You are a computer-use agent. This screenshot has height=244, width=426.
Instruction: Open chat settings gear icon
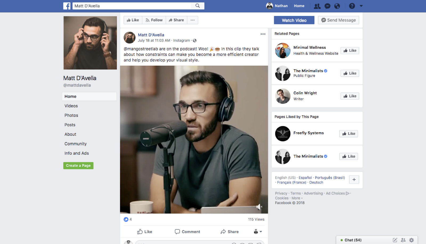(412, 240)
